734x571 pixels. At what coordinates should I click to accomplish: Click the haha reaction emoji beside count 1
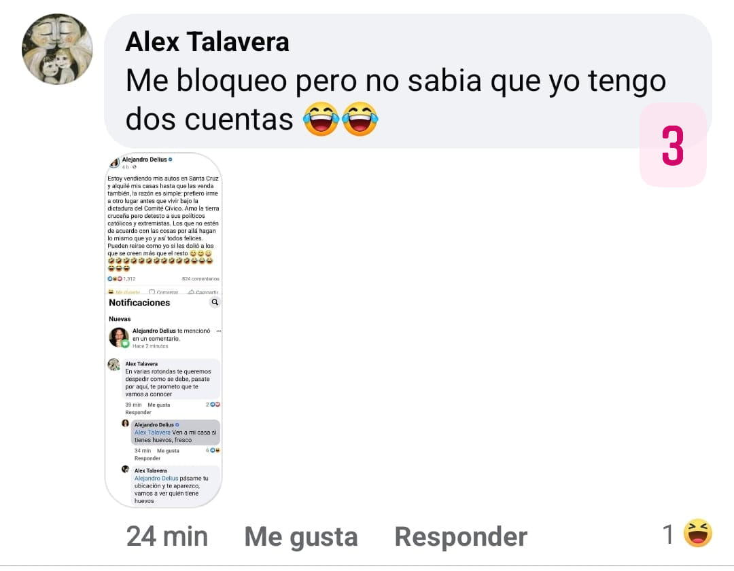click(x=697, y=533)
